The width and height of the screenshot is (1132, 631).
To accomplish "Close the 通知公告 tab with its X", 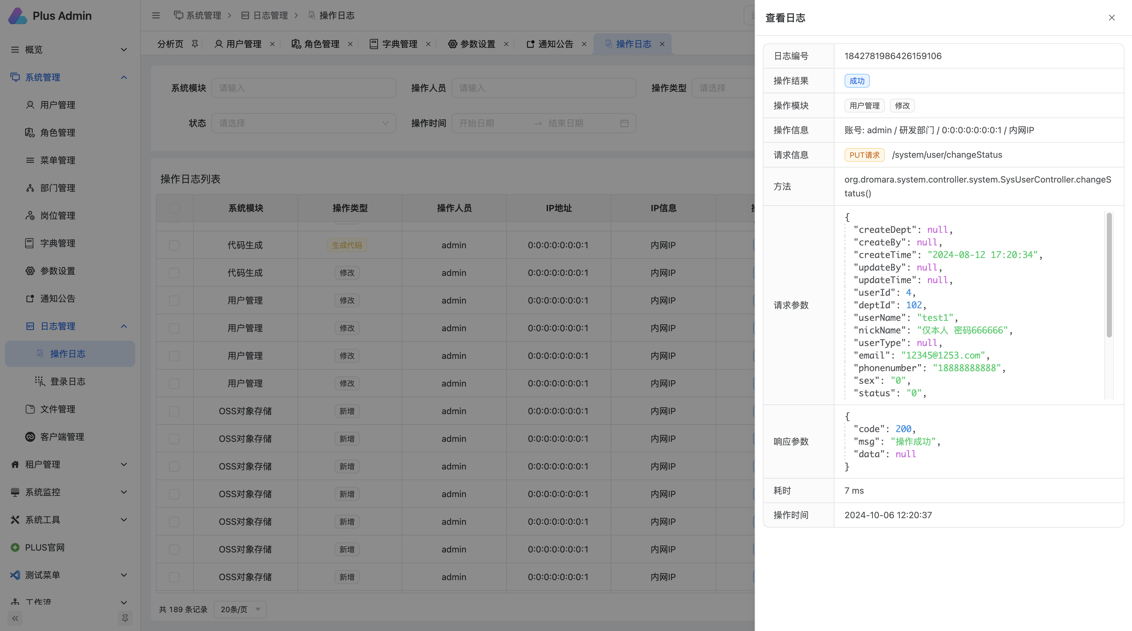I will (584, 44).
